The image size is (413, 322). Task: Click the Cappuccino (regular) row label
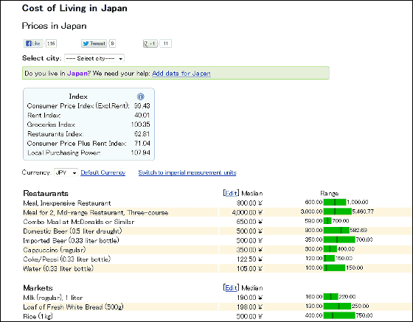coord(55,250)
